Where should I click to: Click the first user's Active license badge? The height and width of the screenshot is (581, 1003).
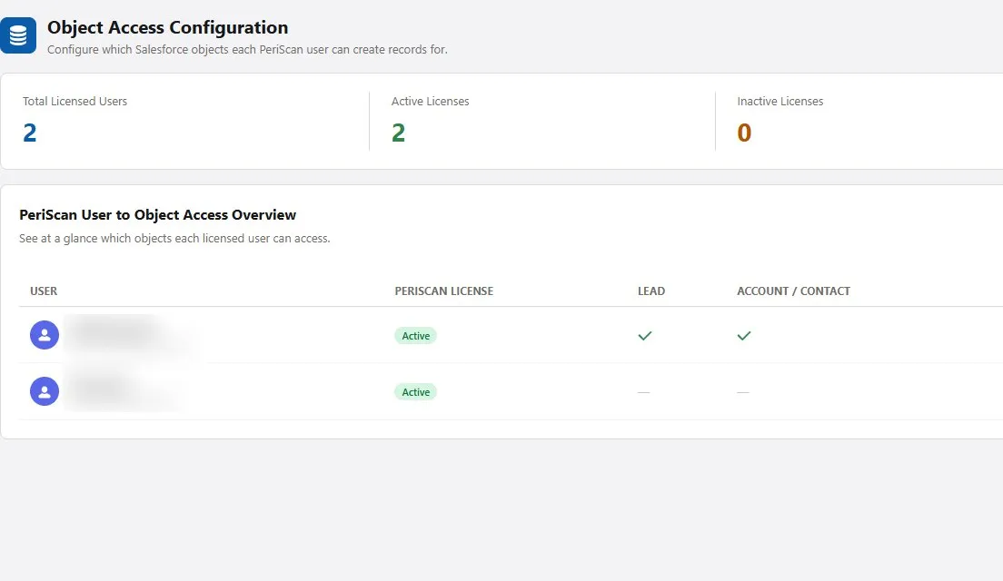[416, 336]
